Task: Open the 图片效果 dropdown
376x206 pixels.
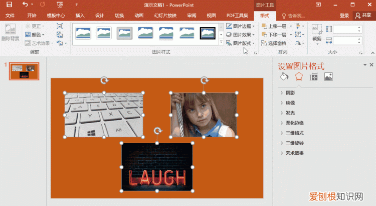Action: tap(240, 35)
